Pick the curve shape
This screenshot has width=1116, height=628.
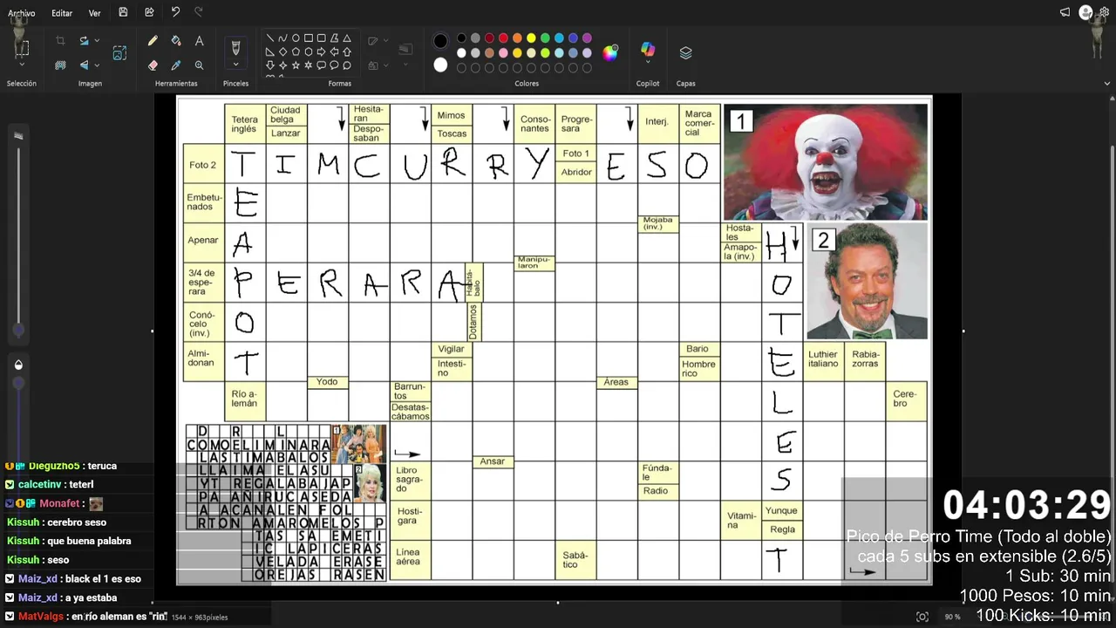(282, 38)
